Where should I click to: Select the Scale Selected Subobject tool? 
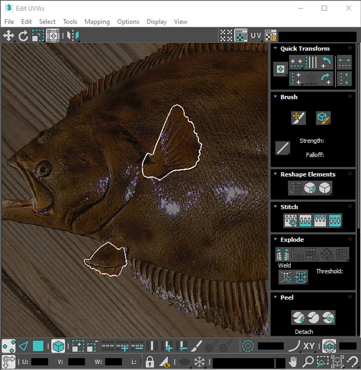click(x=38, y=36)
